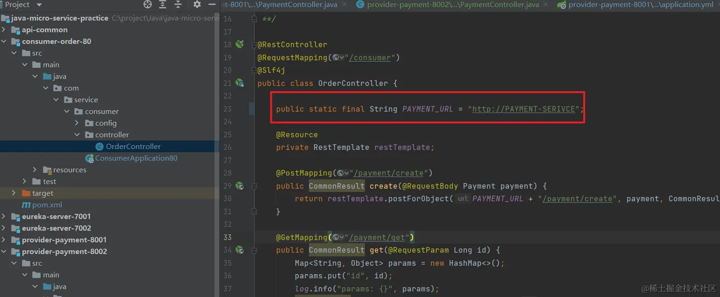
Task: Collapse the consumer-order-80 module
Action: coord(4,42)
